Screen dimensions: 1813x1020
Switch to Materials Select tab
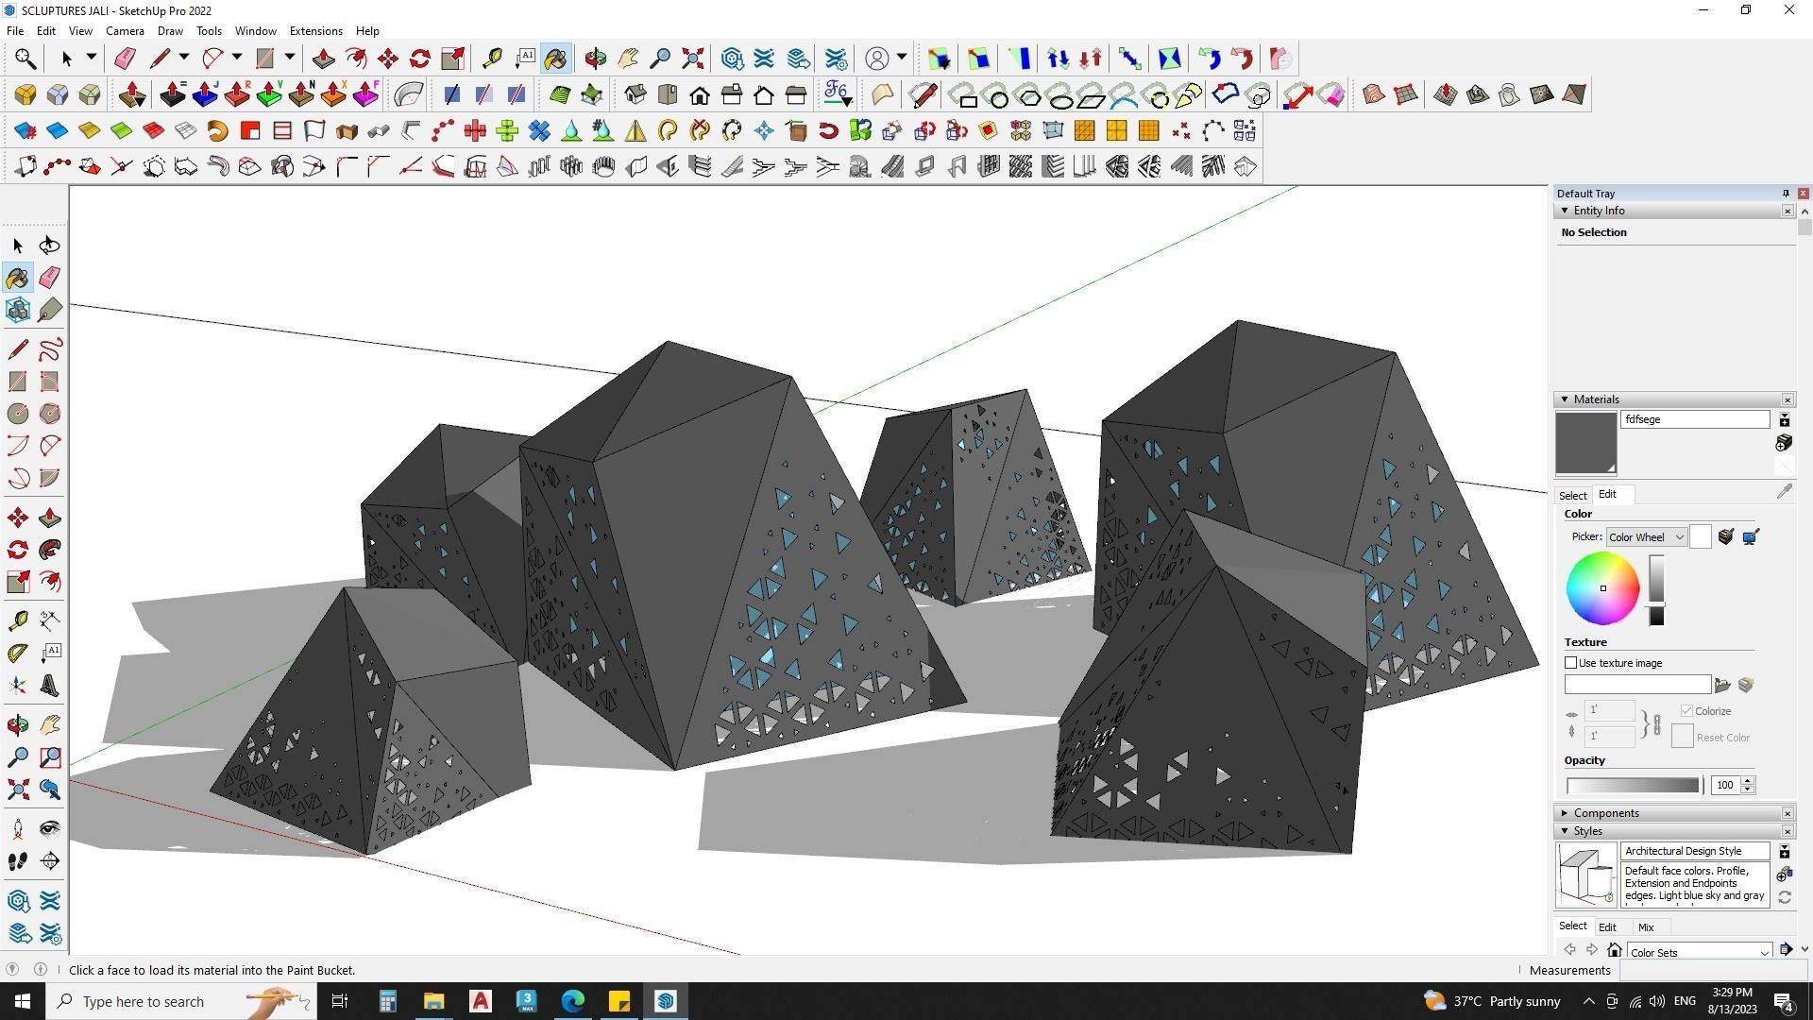(x=1572, y=495)
